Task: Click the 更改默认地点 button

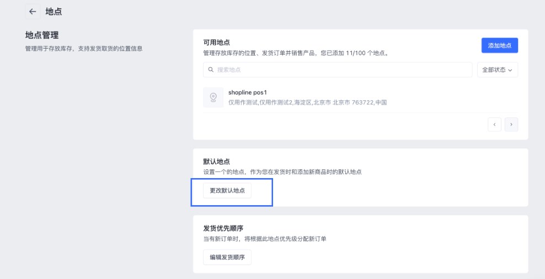Action: pyautogui.click(x=227, y=191)
